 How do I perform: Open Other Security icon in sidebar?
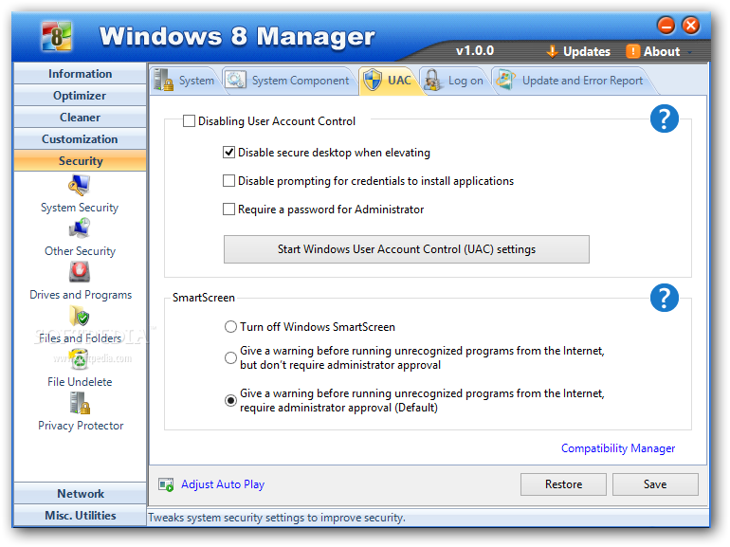tap(79, 228)
